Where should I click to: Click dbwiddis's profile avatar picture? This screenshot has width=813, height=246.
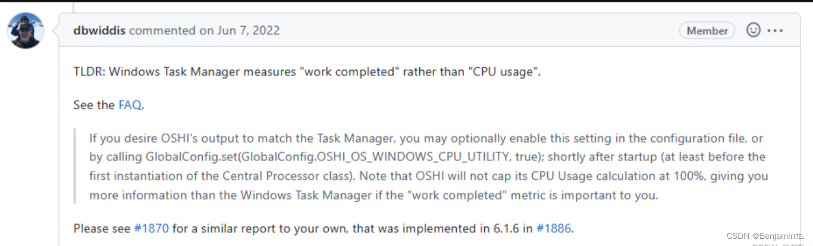coord(26,30)
